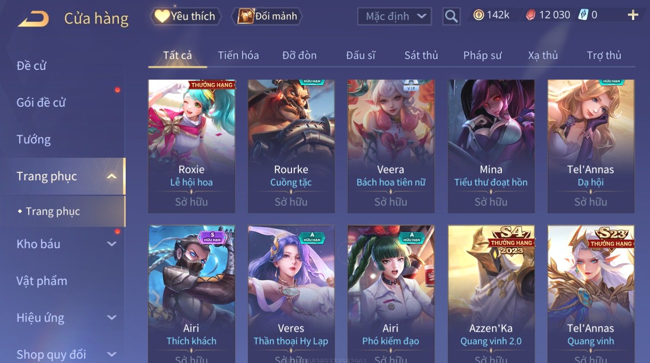Select the Azzen'Ka Quang vinh 2.0 skin

coord(491,294)
